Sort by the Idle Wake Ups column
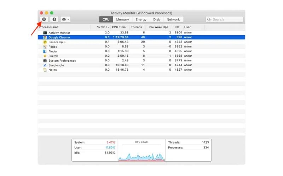The width and height of the screenshot is (283, 176). coord(158,27)
